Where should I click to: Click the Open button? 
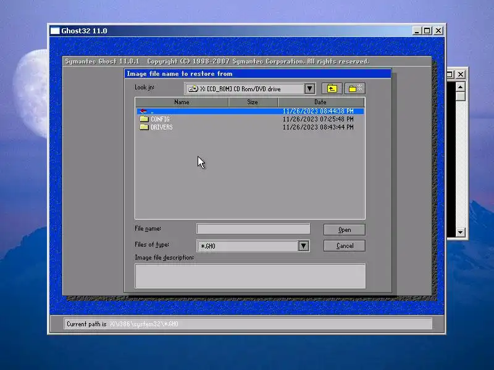point(345,229)
